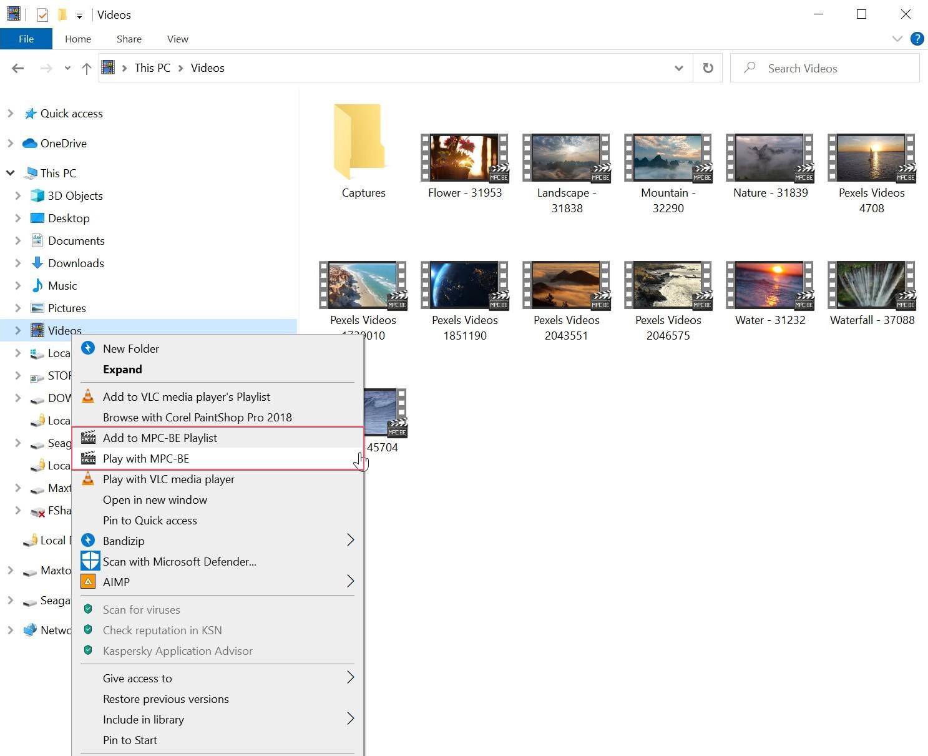Collapse This PC in the navigation pane

point(10,173)
